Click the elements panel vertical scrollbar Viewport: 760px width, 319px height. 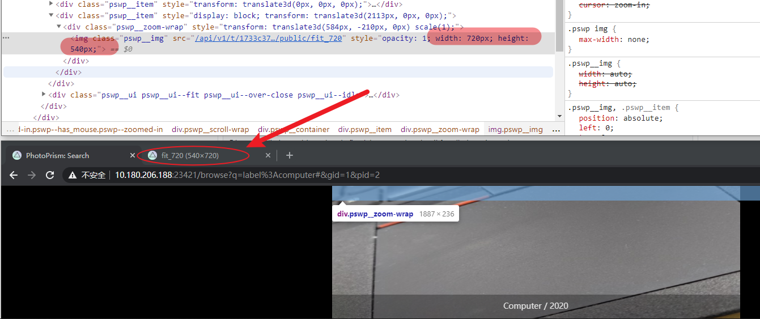coord(559,25)
